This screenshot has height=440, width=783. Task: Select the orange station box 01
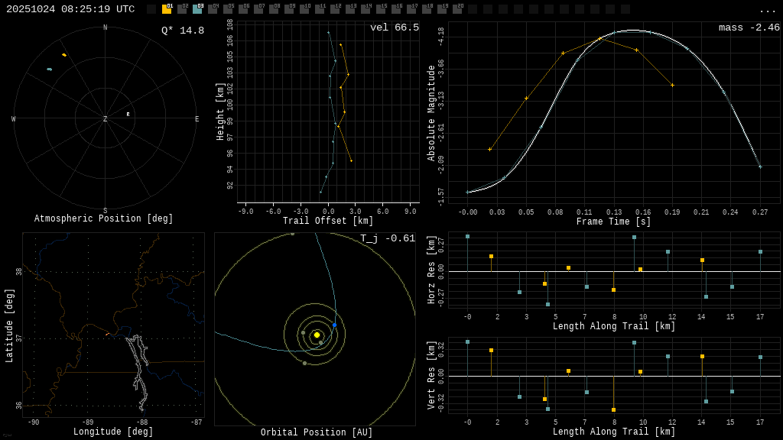[167, 9]
